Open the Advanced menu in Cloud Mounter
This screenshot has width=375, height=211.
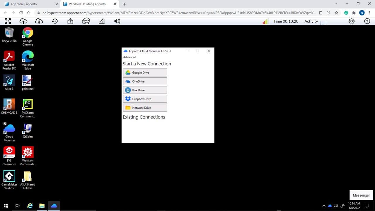[x=129, y=57]
